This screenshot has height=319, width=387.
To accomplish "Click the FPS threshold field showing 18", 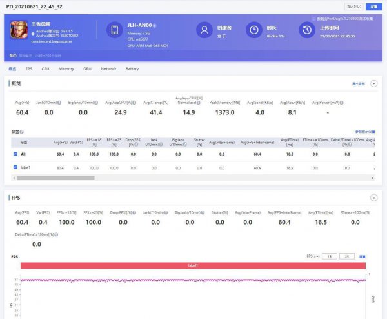I will (x=329, y=256).
